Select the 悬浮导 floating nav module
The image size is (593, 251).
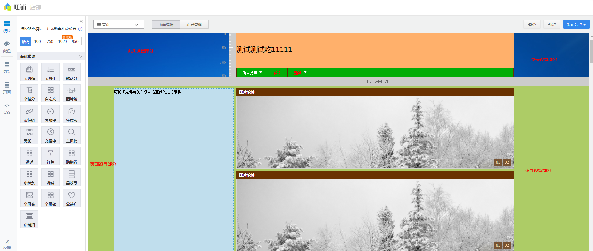(72, 177)
